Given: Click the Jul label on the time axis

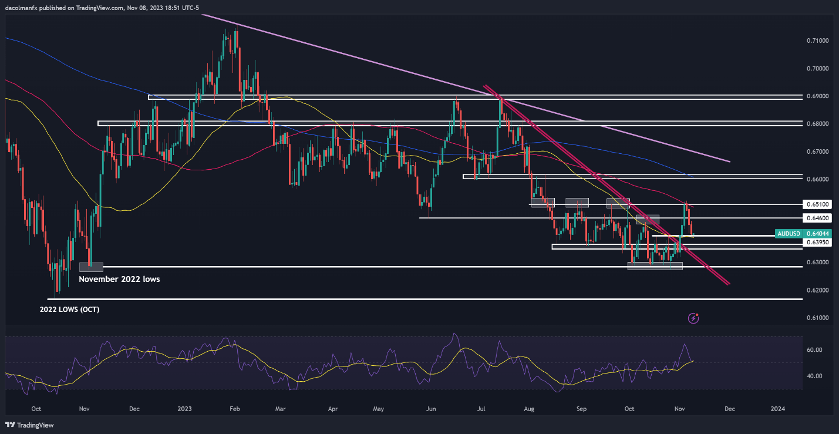Looking at the screenshot, I should [481, 408].
